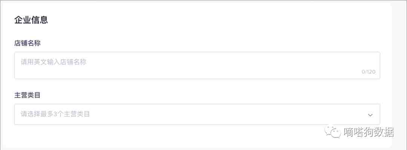The image size is (407, 150).
Task: Click the 店铺名称 field label
Action: coord(27,43)
